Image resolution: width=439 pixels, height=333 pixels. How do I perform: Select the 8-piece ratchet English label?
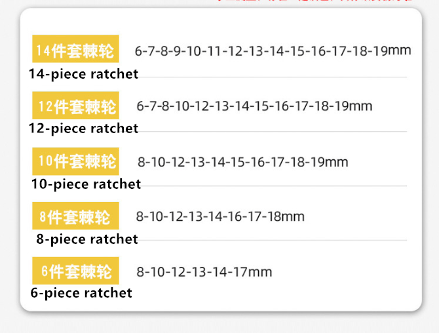pyautogui.click(x=87, y=239)
